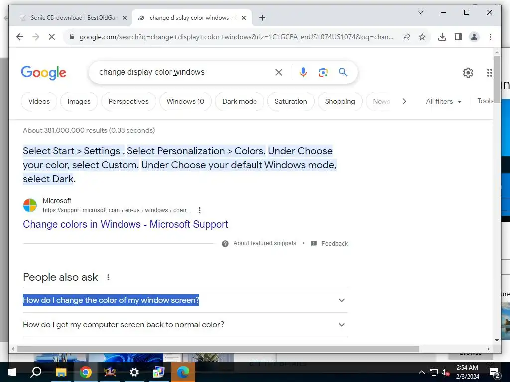Open a new Chrome tab
Screen dimensions: 510x382
262,18
